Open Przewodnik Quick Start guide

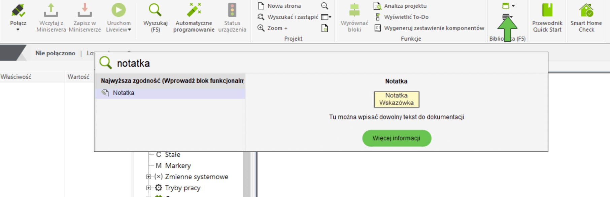(547, 11)
